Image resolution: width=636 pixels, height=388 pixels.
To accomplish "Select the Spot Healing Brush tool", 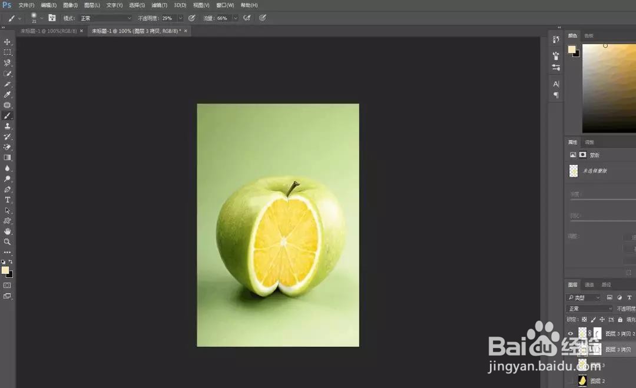I will coord(7,105).
